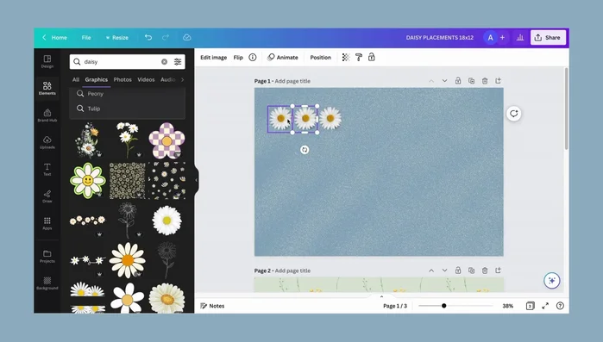Duplicate Page 1
603x342 pixels.
[472, 81]
